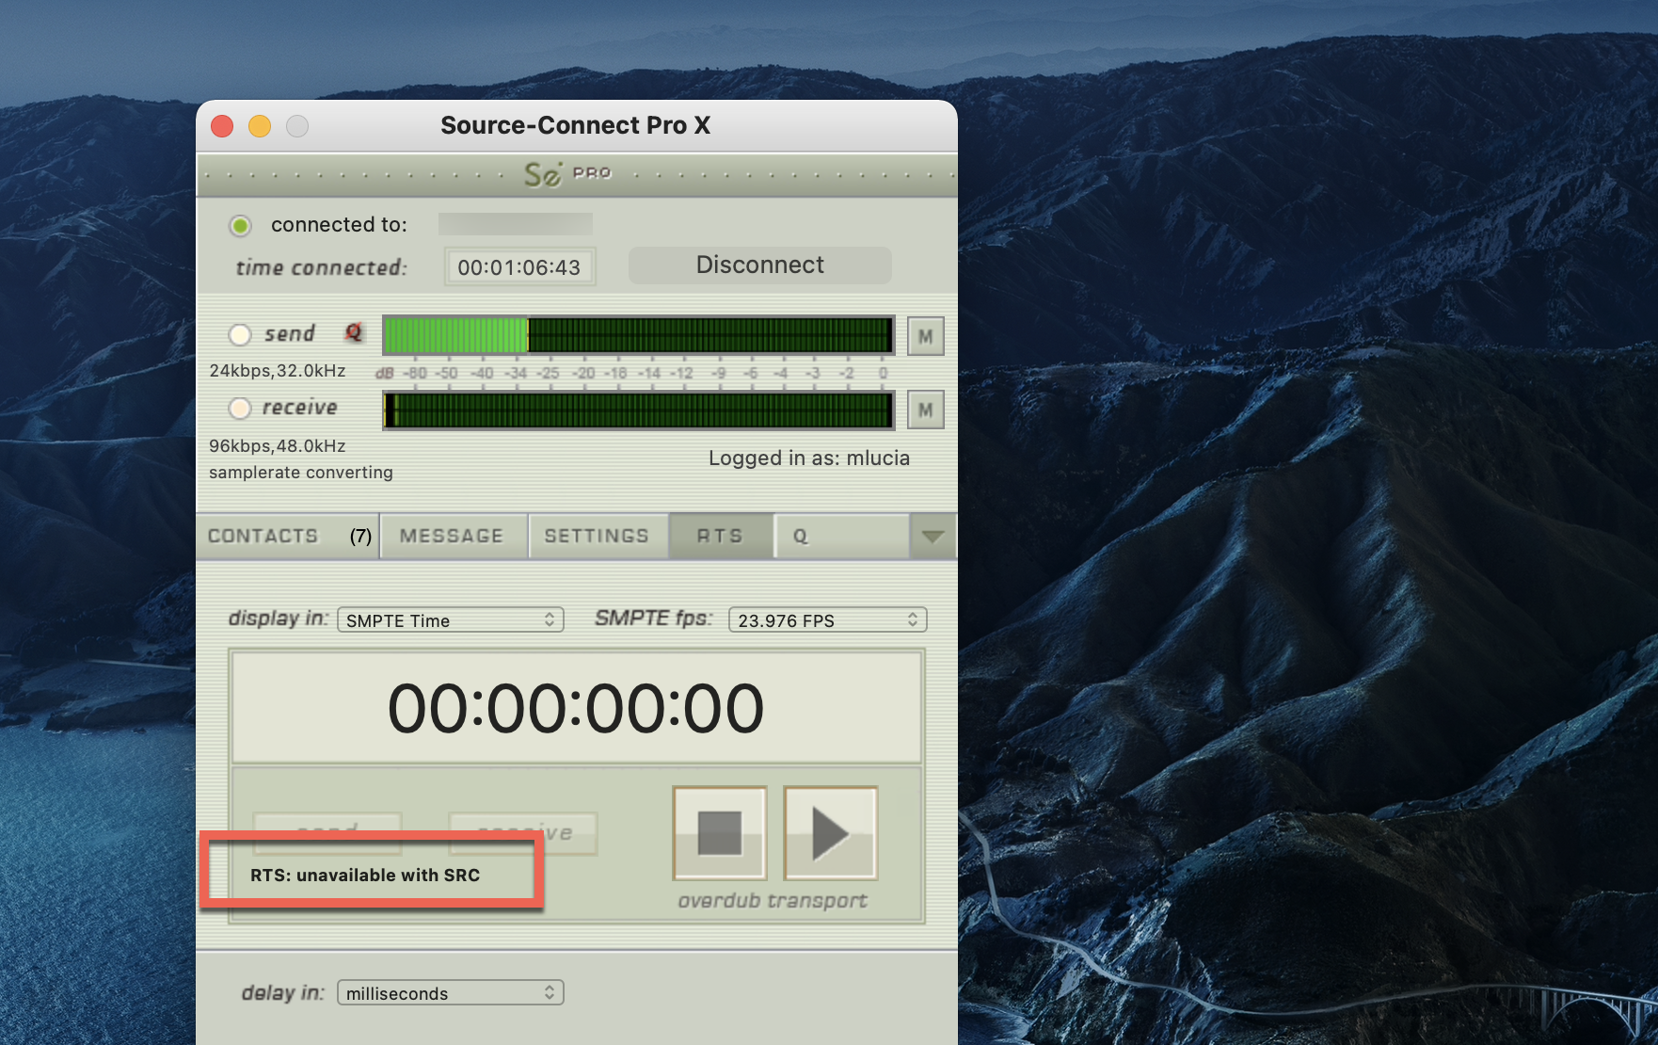Click the red Q icon beside send
This screenshot has height=1045, width=1658.
tap(353, 332)
